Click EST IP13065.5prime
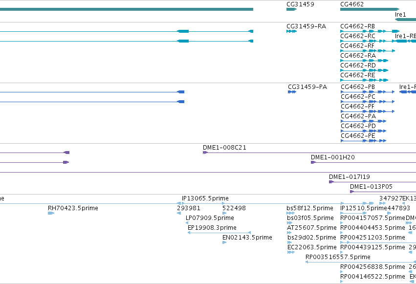416x284 pixels. coord(205,198)
